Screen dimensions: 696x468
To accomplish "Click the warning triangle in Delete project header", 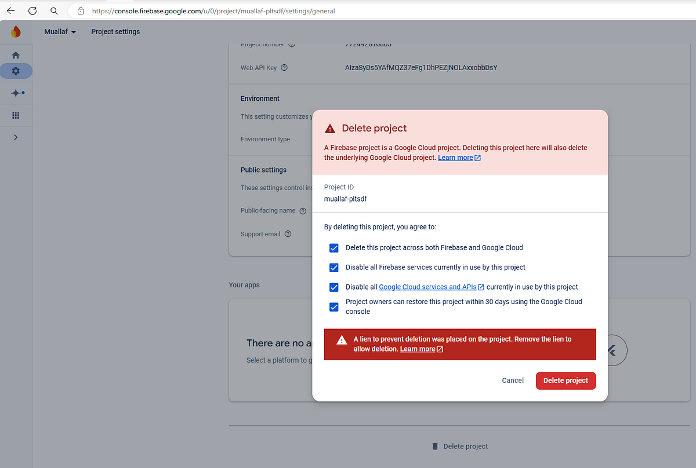I will (x=331, y=127).
